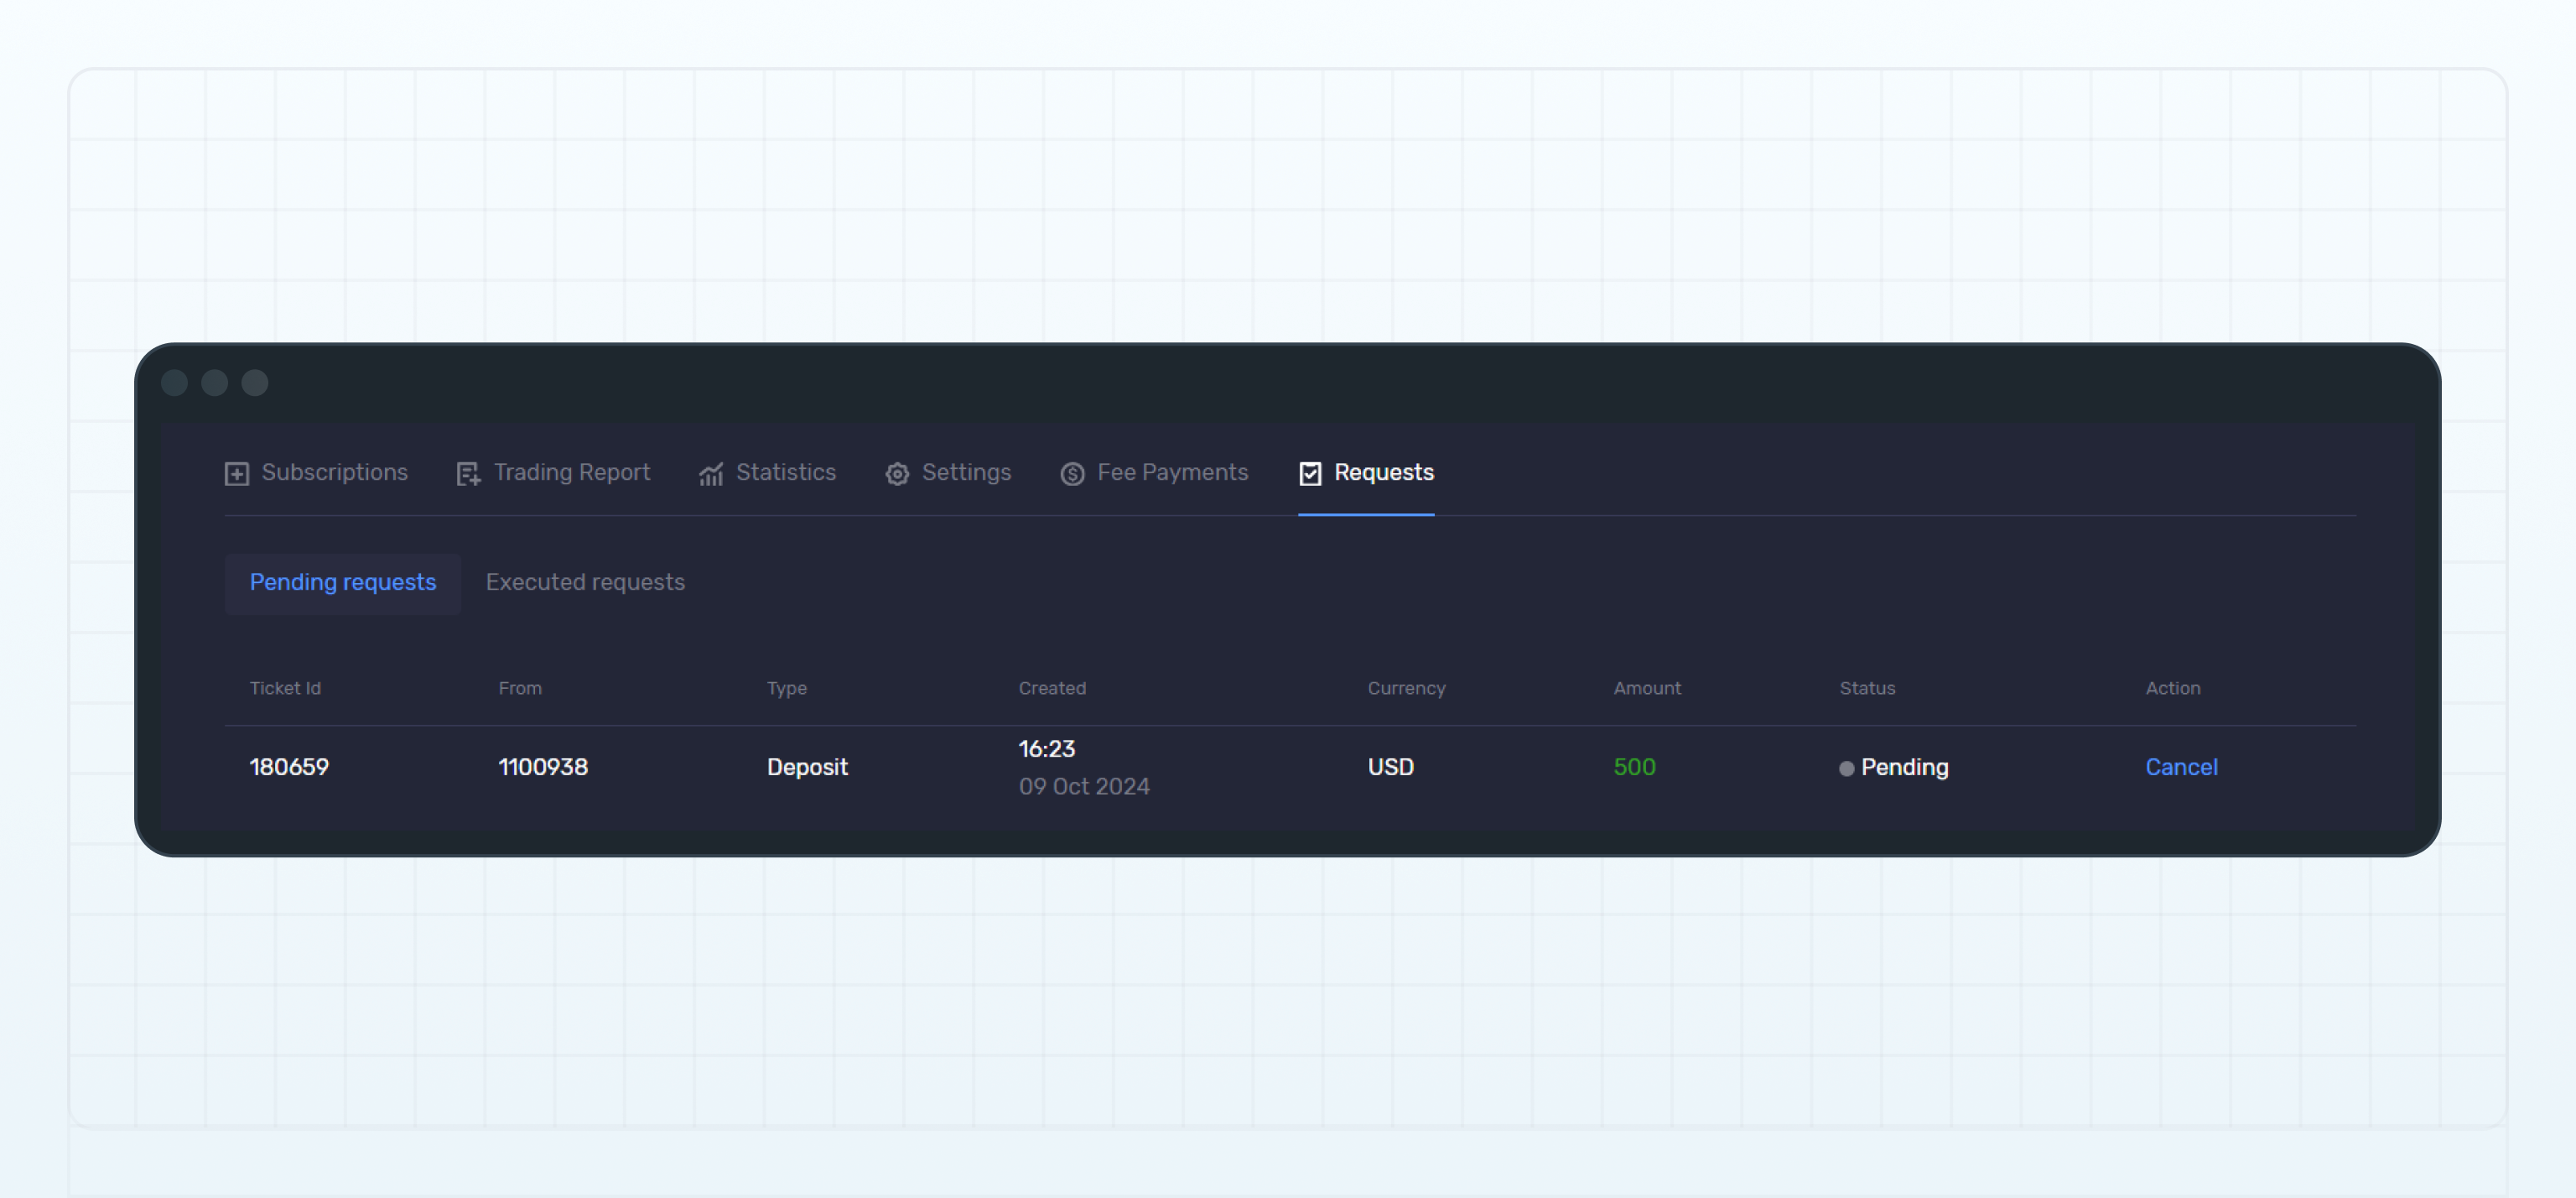Click account number 1100938
Image resolution: width=2576 pixels, height=1198 pixels.
543,767
